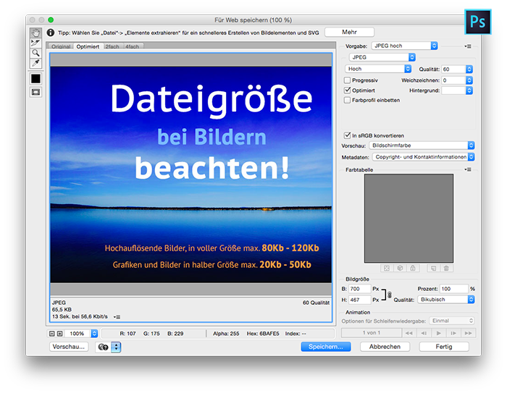Switch to the 4fach tab
This screenshot has height=393, width=507.
pos(133,46)
